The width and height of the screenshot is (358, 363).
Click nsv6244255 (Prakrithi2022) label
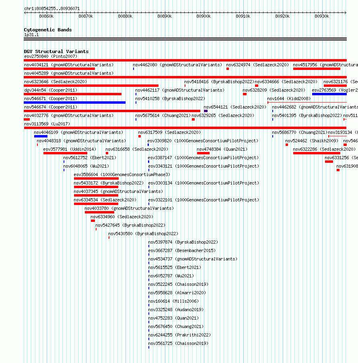(179, 335)
